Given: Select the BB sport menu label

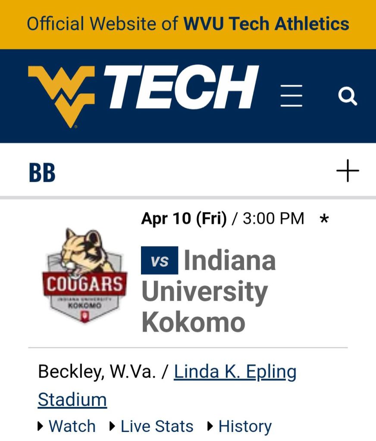Looking at the screenshot, I should [42, 172].
